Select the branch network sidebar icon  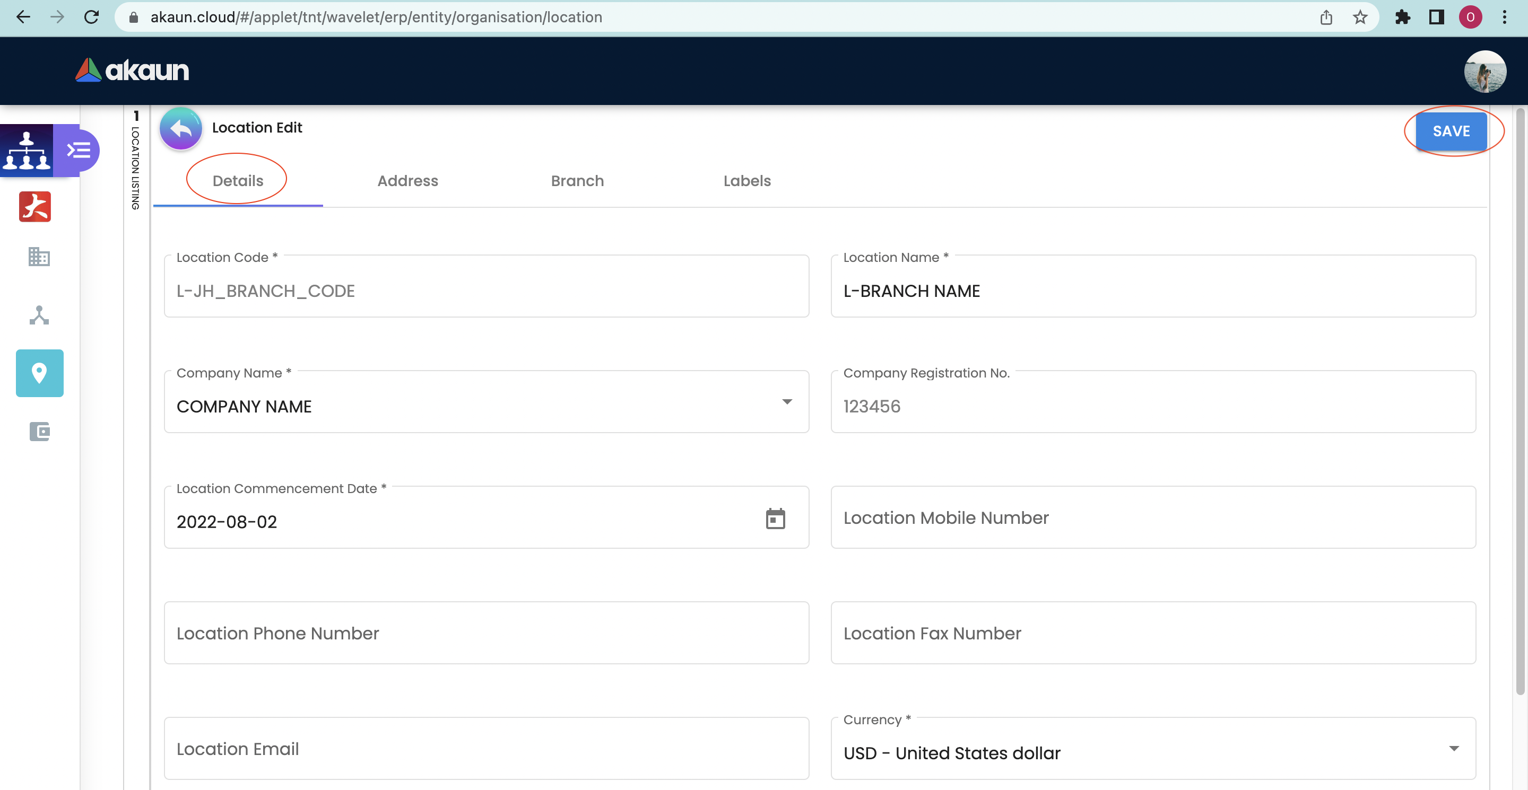point(39,315)
